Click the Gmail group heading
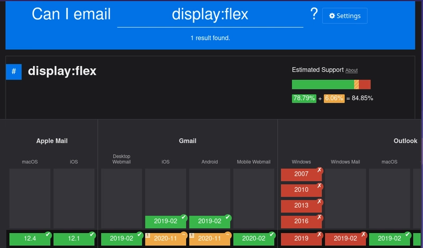The image size is (423, 248). (x=188, y=141)
